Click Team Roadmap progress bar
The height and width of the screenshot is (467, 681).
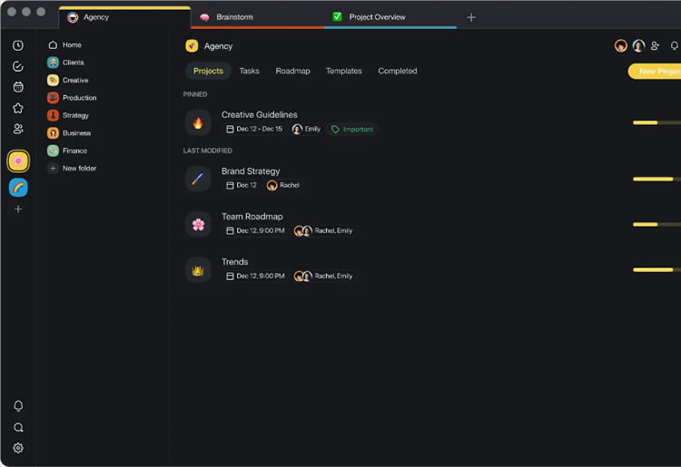point(656,224)
